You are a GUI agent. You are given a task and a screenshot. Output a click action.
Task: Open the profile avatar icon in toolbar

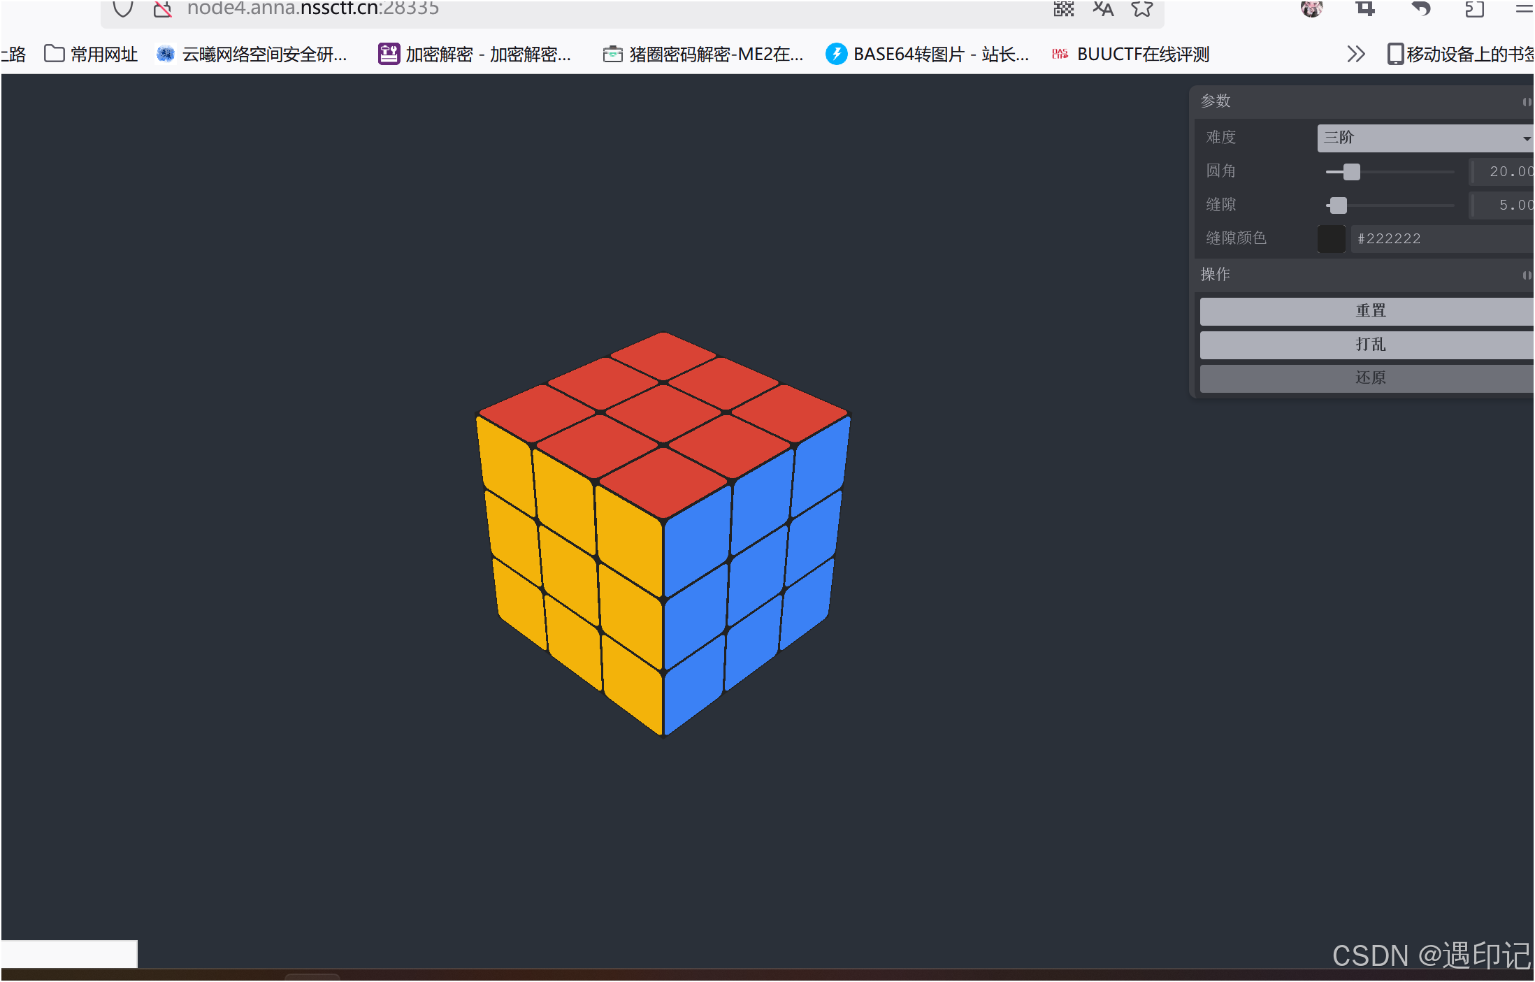pyautogui.click(x=1311, y=8)
